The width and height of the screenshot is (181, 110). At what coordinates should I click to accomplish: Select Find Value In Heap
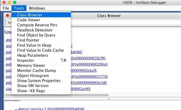coord(41,45)
